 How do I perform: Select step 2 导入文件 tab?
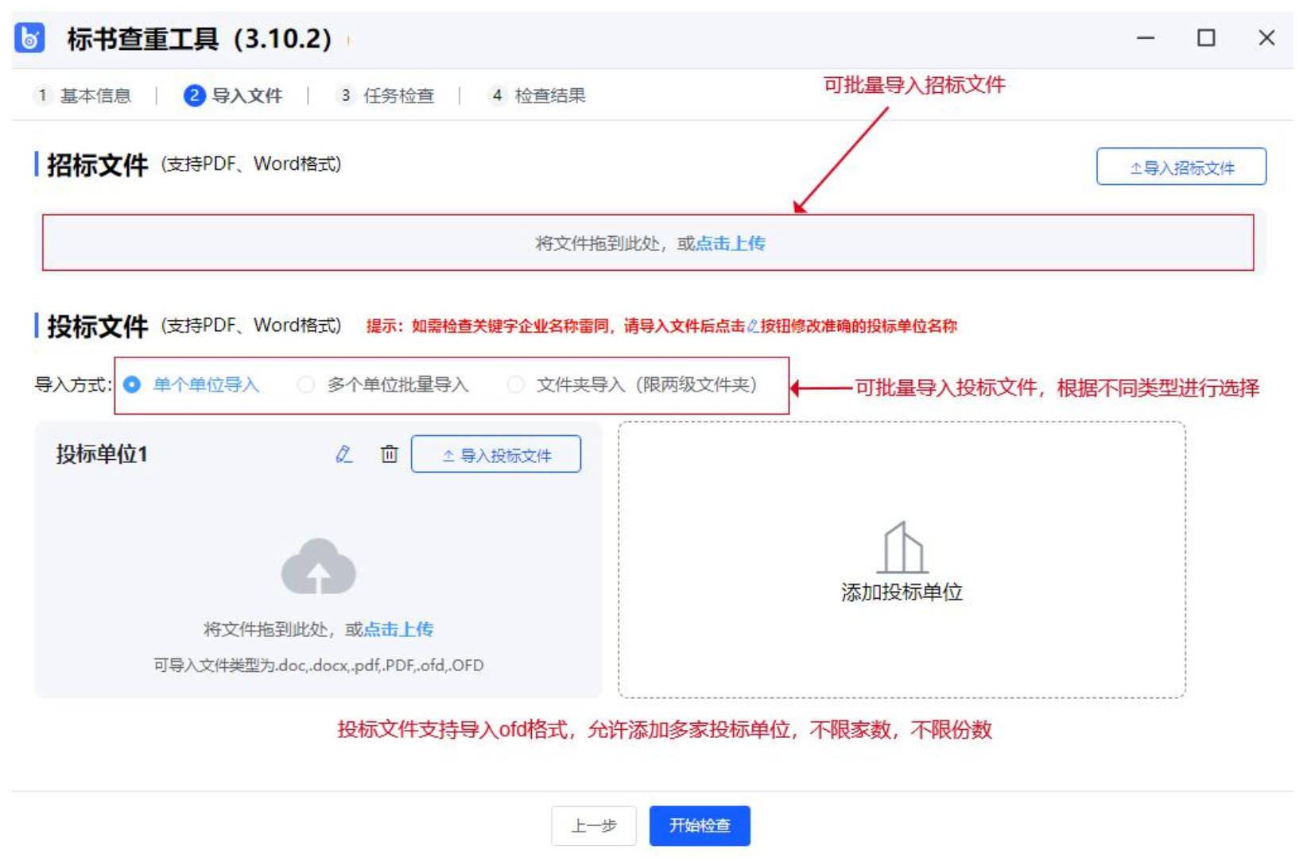click(x=233, y=96)
